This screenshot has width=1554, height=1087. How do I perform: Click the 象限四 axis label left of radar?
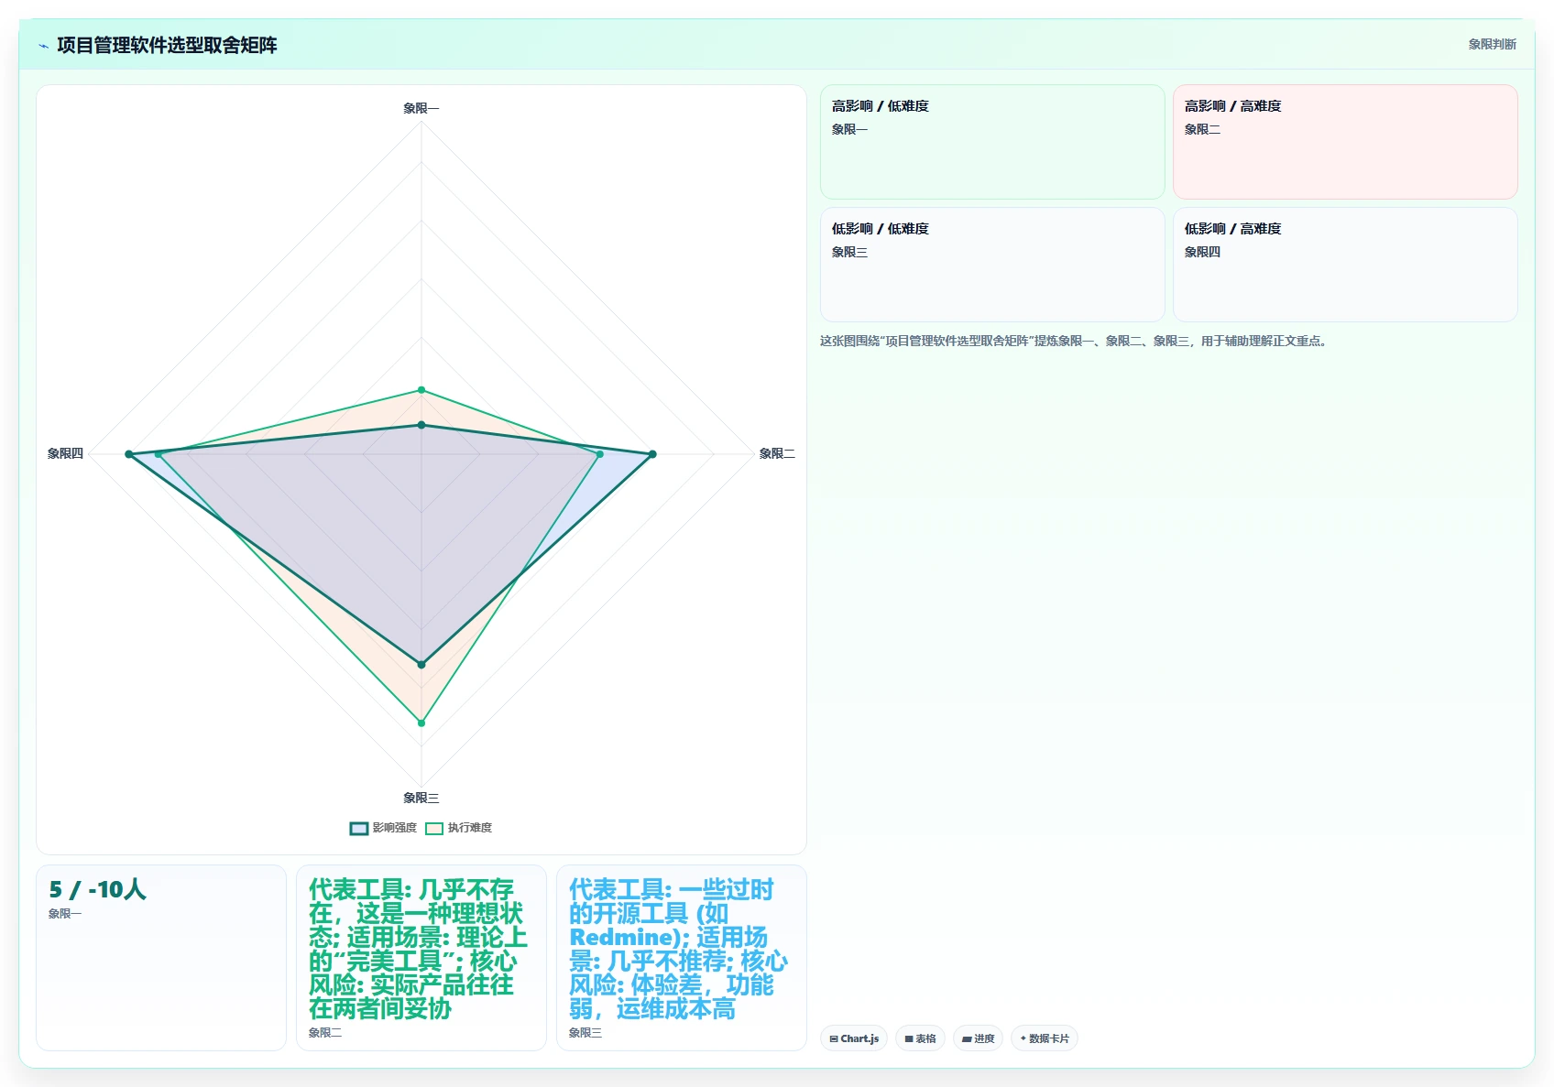[x=65, y=453]
